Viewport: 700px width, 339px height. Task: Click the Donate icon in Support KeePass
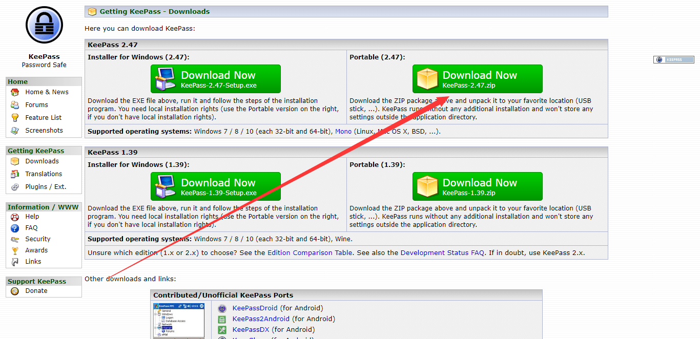pos(16,290)
